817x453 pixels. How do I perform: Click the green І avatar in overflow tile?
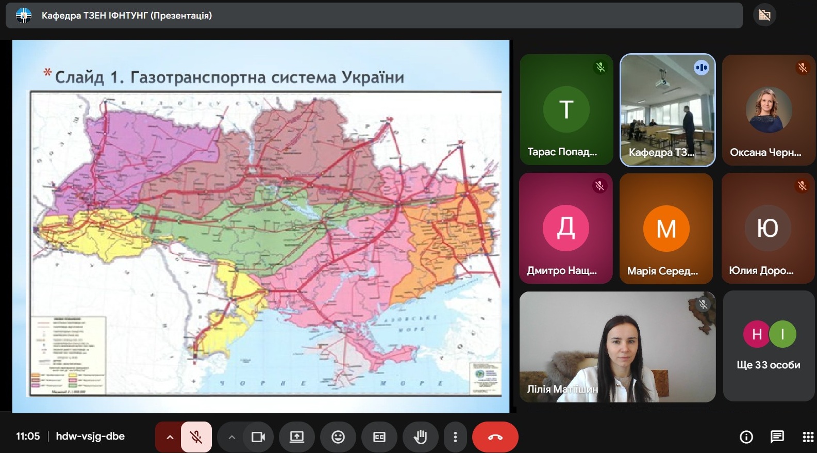click(782, 334)
